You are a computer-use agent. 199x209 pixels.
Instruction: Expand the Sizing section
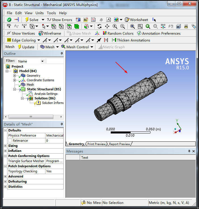point(5,146)
